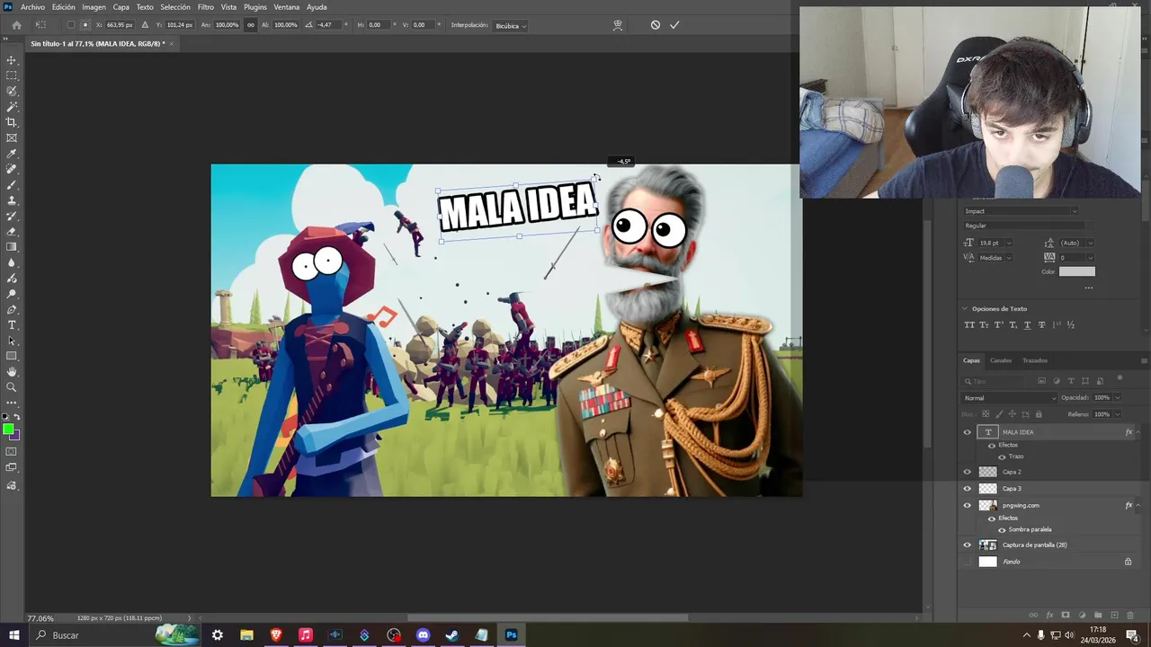This screenshot has width=1151, height=647.
Task: Toggle the maintain aspect ratio link
Action: click(x=251, y=25)
